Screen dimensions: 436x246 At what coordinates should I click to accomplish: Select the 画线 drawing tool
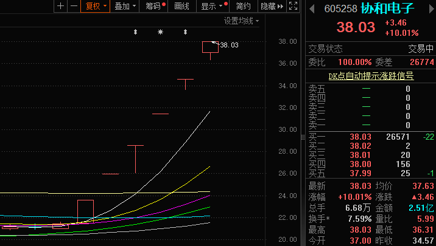pyautogui.click(x=182, y=6)
